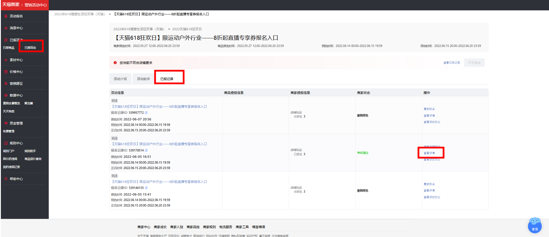Select 规则助手 in the sidebar
The image size is (549, 237).
coord(30,151)
